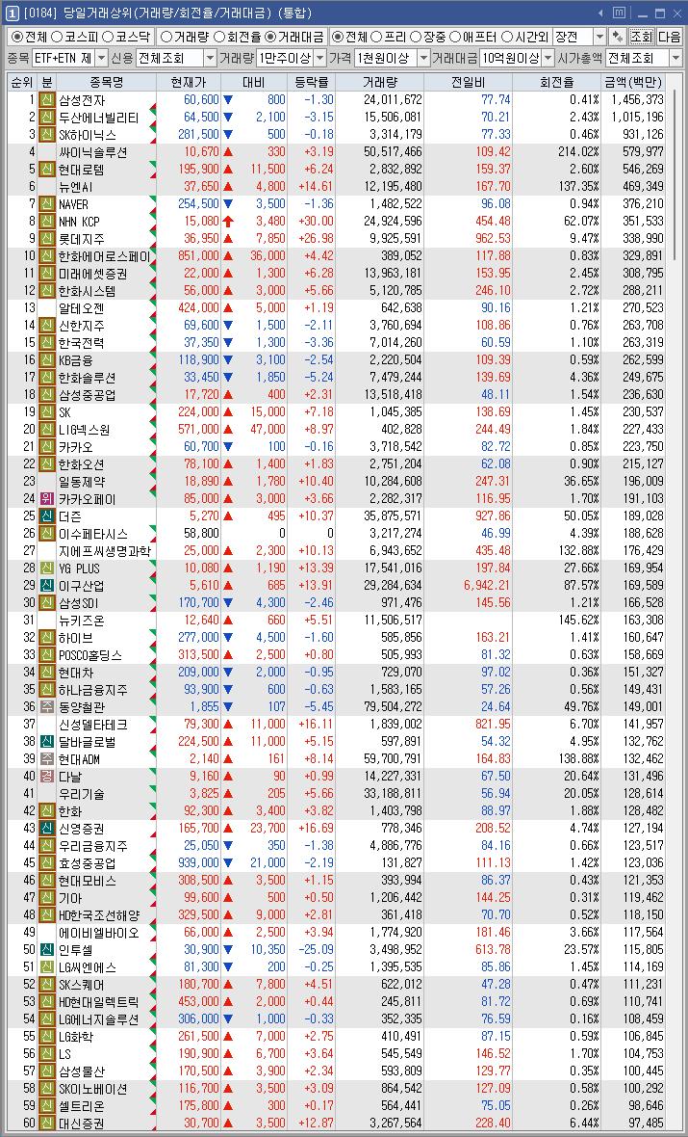This screenshot has height=1137, width=688.
Task: Select the 알테오젠 stock name
Action: point(80,308)
